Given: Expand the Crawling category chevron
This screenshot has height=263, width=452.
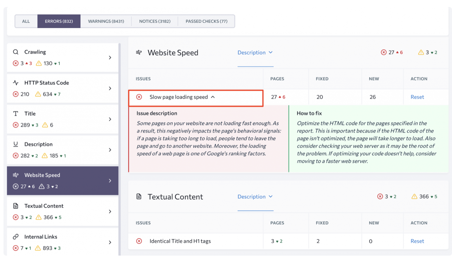Looking at the screenshot, I should [110, 58].
